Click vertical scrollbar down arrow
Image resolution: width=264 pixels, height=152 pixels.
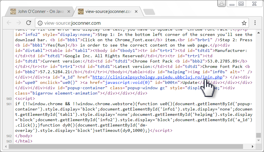[258, 140]
